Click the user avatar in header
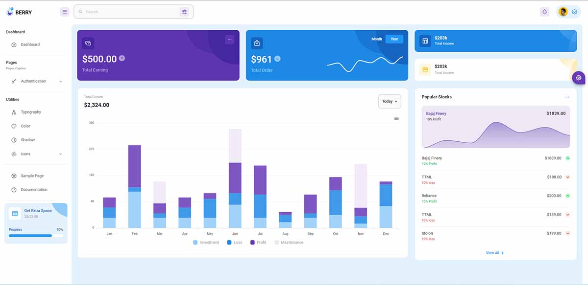Viewport: 588px width, 285px height. pos(563,12)
